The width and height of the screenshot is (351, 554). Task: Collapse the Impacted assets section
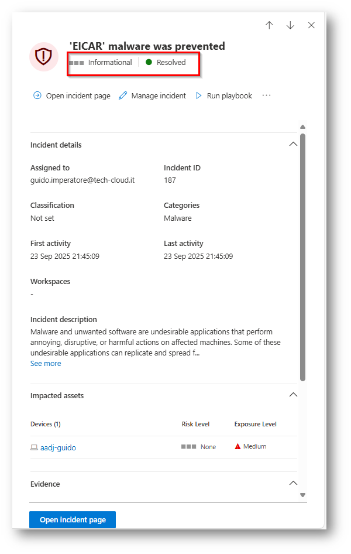tap(294, 395)
